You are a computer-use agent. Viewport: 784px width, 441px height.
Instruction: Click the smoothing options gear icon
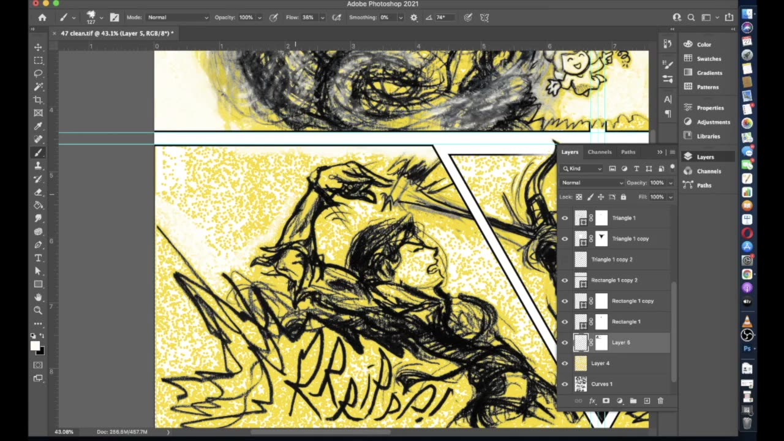[x=414, y=17]
